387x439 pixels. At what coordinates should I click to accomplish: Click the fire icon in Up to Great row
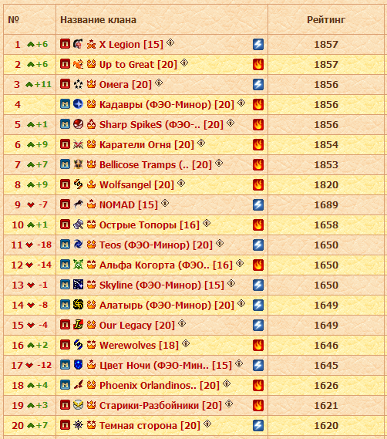tap(258, 64)
